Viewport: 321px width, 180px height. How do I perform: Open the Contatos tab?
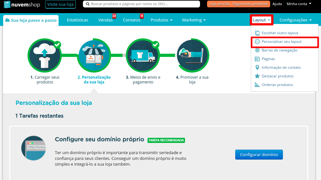(132, 20)
